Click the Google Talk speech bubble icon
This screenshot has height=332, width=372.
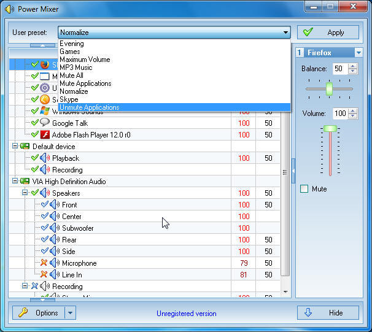point(45,123)
